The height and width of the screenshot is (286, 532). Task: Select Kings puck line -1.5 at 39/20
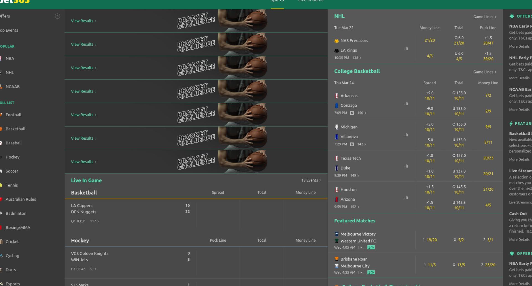click(x=488, y=56)
